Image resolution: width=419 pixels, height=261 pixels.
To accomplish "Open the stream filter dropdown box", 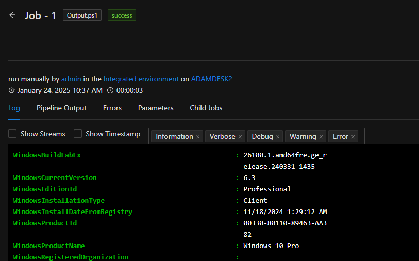I will click(x=361, y=136).
